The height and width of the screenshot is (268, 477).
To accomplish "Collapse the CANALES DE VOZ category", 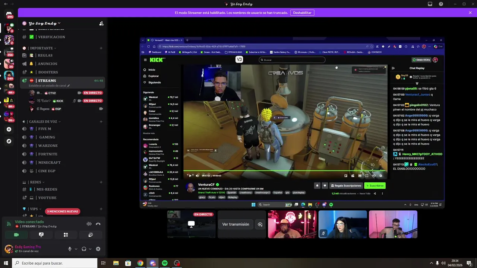I will pyautogui.click(x=41, y=121).
